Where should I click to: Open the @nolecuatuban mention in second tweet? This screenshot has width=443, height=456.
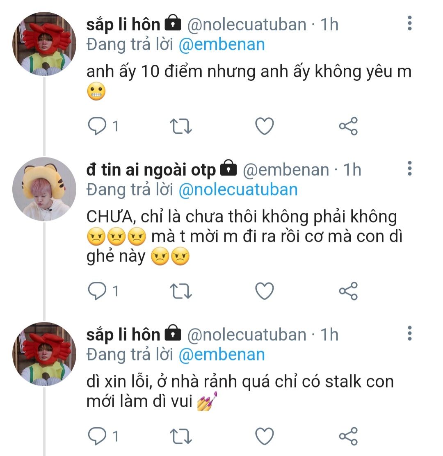(x=238, y=190)
